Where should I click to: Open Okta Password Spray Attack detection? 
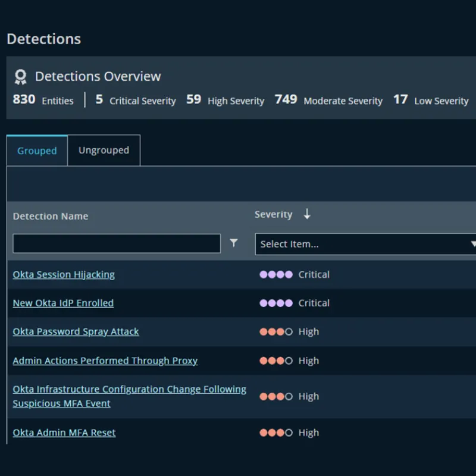coord(76,331)
